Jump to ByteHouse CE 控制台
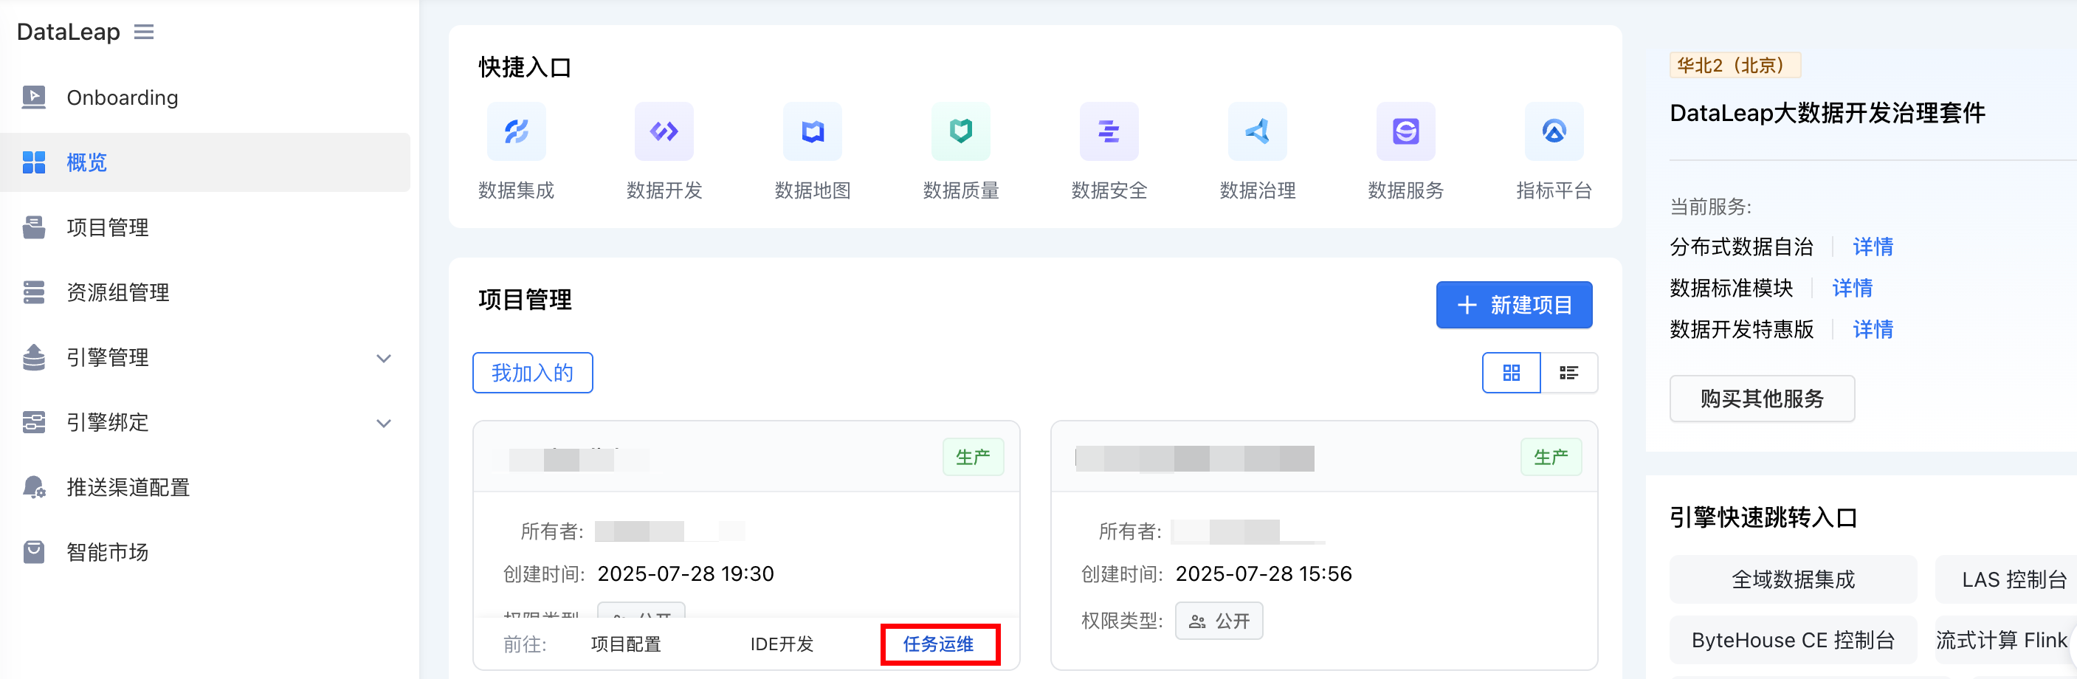2077x679 pixels. (1793, 641)
